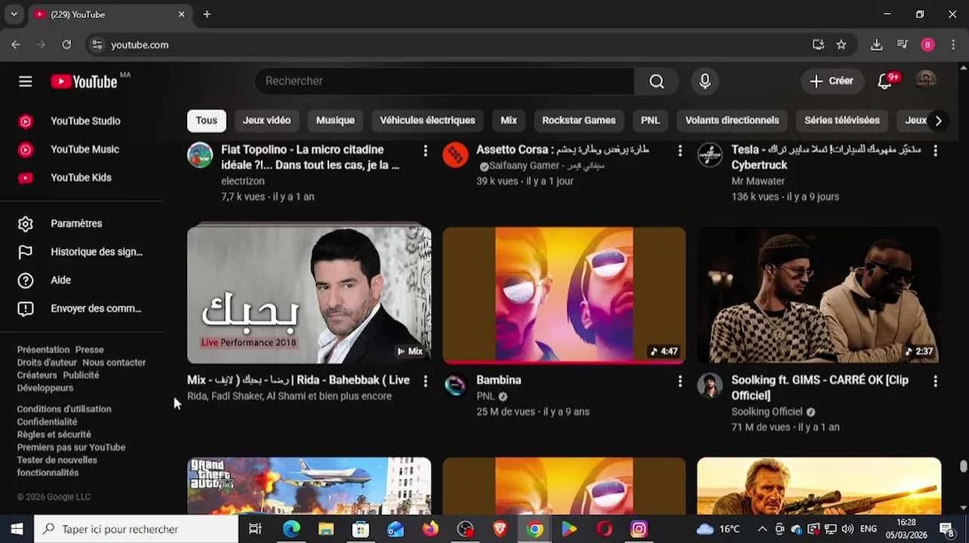
Task: Open the Présentation footer link
Action: 43,350
